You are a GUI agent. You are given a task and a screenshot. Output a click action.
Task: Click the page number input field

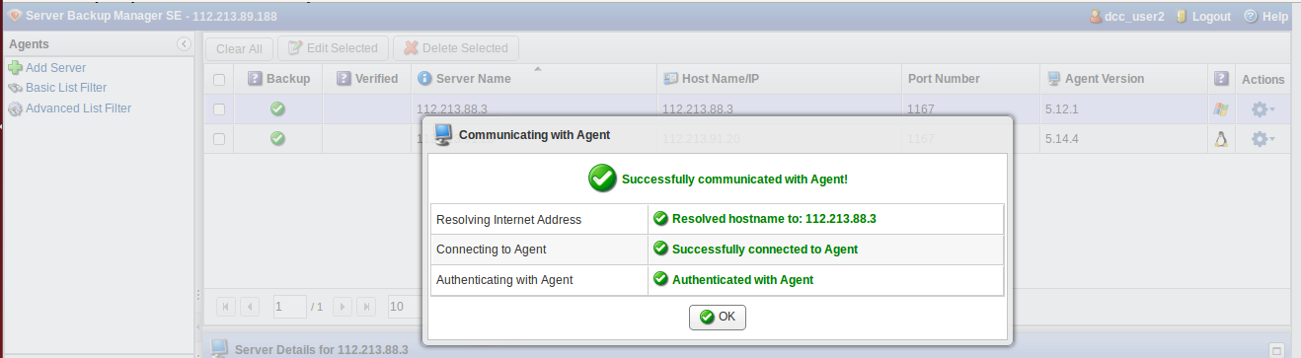pos(290,307)
